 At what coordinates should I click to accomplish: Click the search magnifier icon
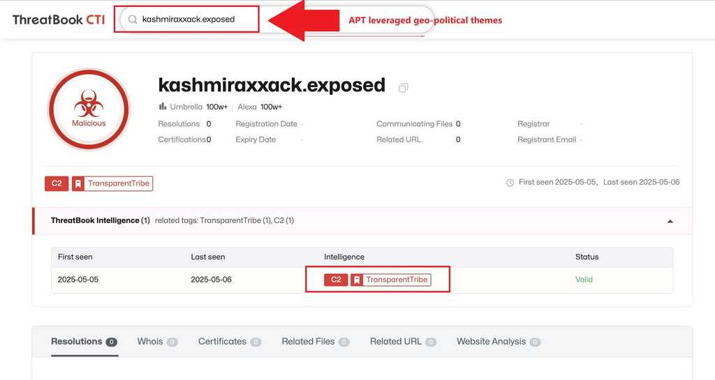(133, 20)
